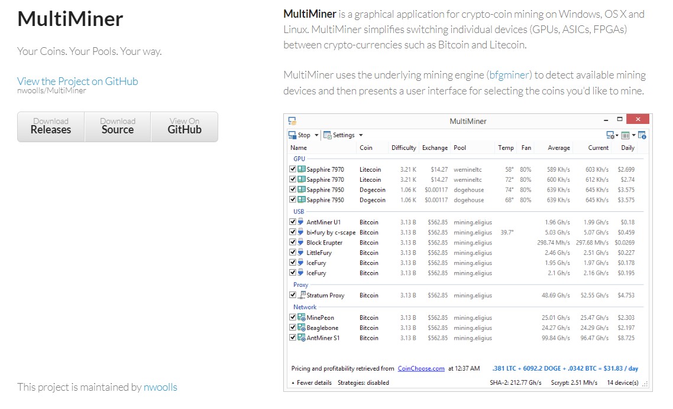
Task: Open the nwoolls maintainer link
Action: click(160, 387)
